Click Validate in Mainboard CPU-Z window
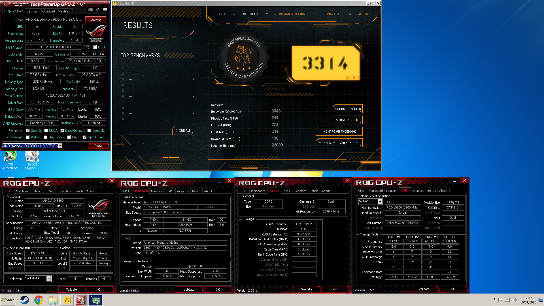Image resolution: width=544 pixels, height=306 pixels. coord(189,290)
